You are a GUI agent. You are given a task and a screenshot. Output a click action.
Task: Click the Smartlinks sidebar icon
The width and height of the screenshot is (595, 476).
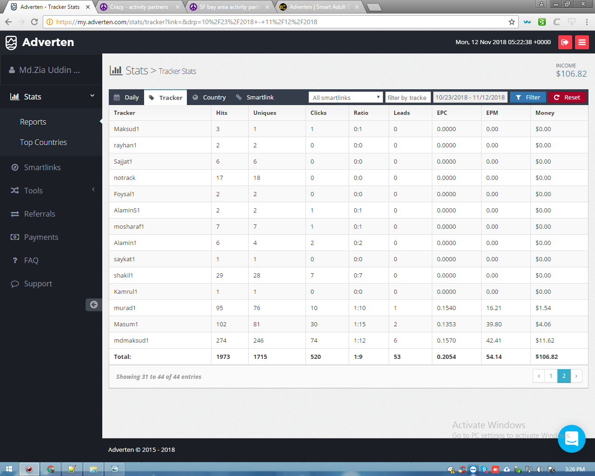pyautogui.click(x=15, y=167)
